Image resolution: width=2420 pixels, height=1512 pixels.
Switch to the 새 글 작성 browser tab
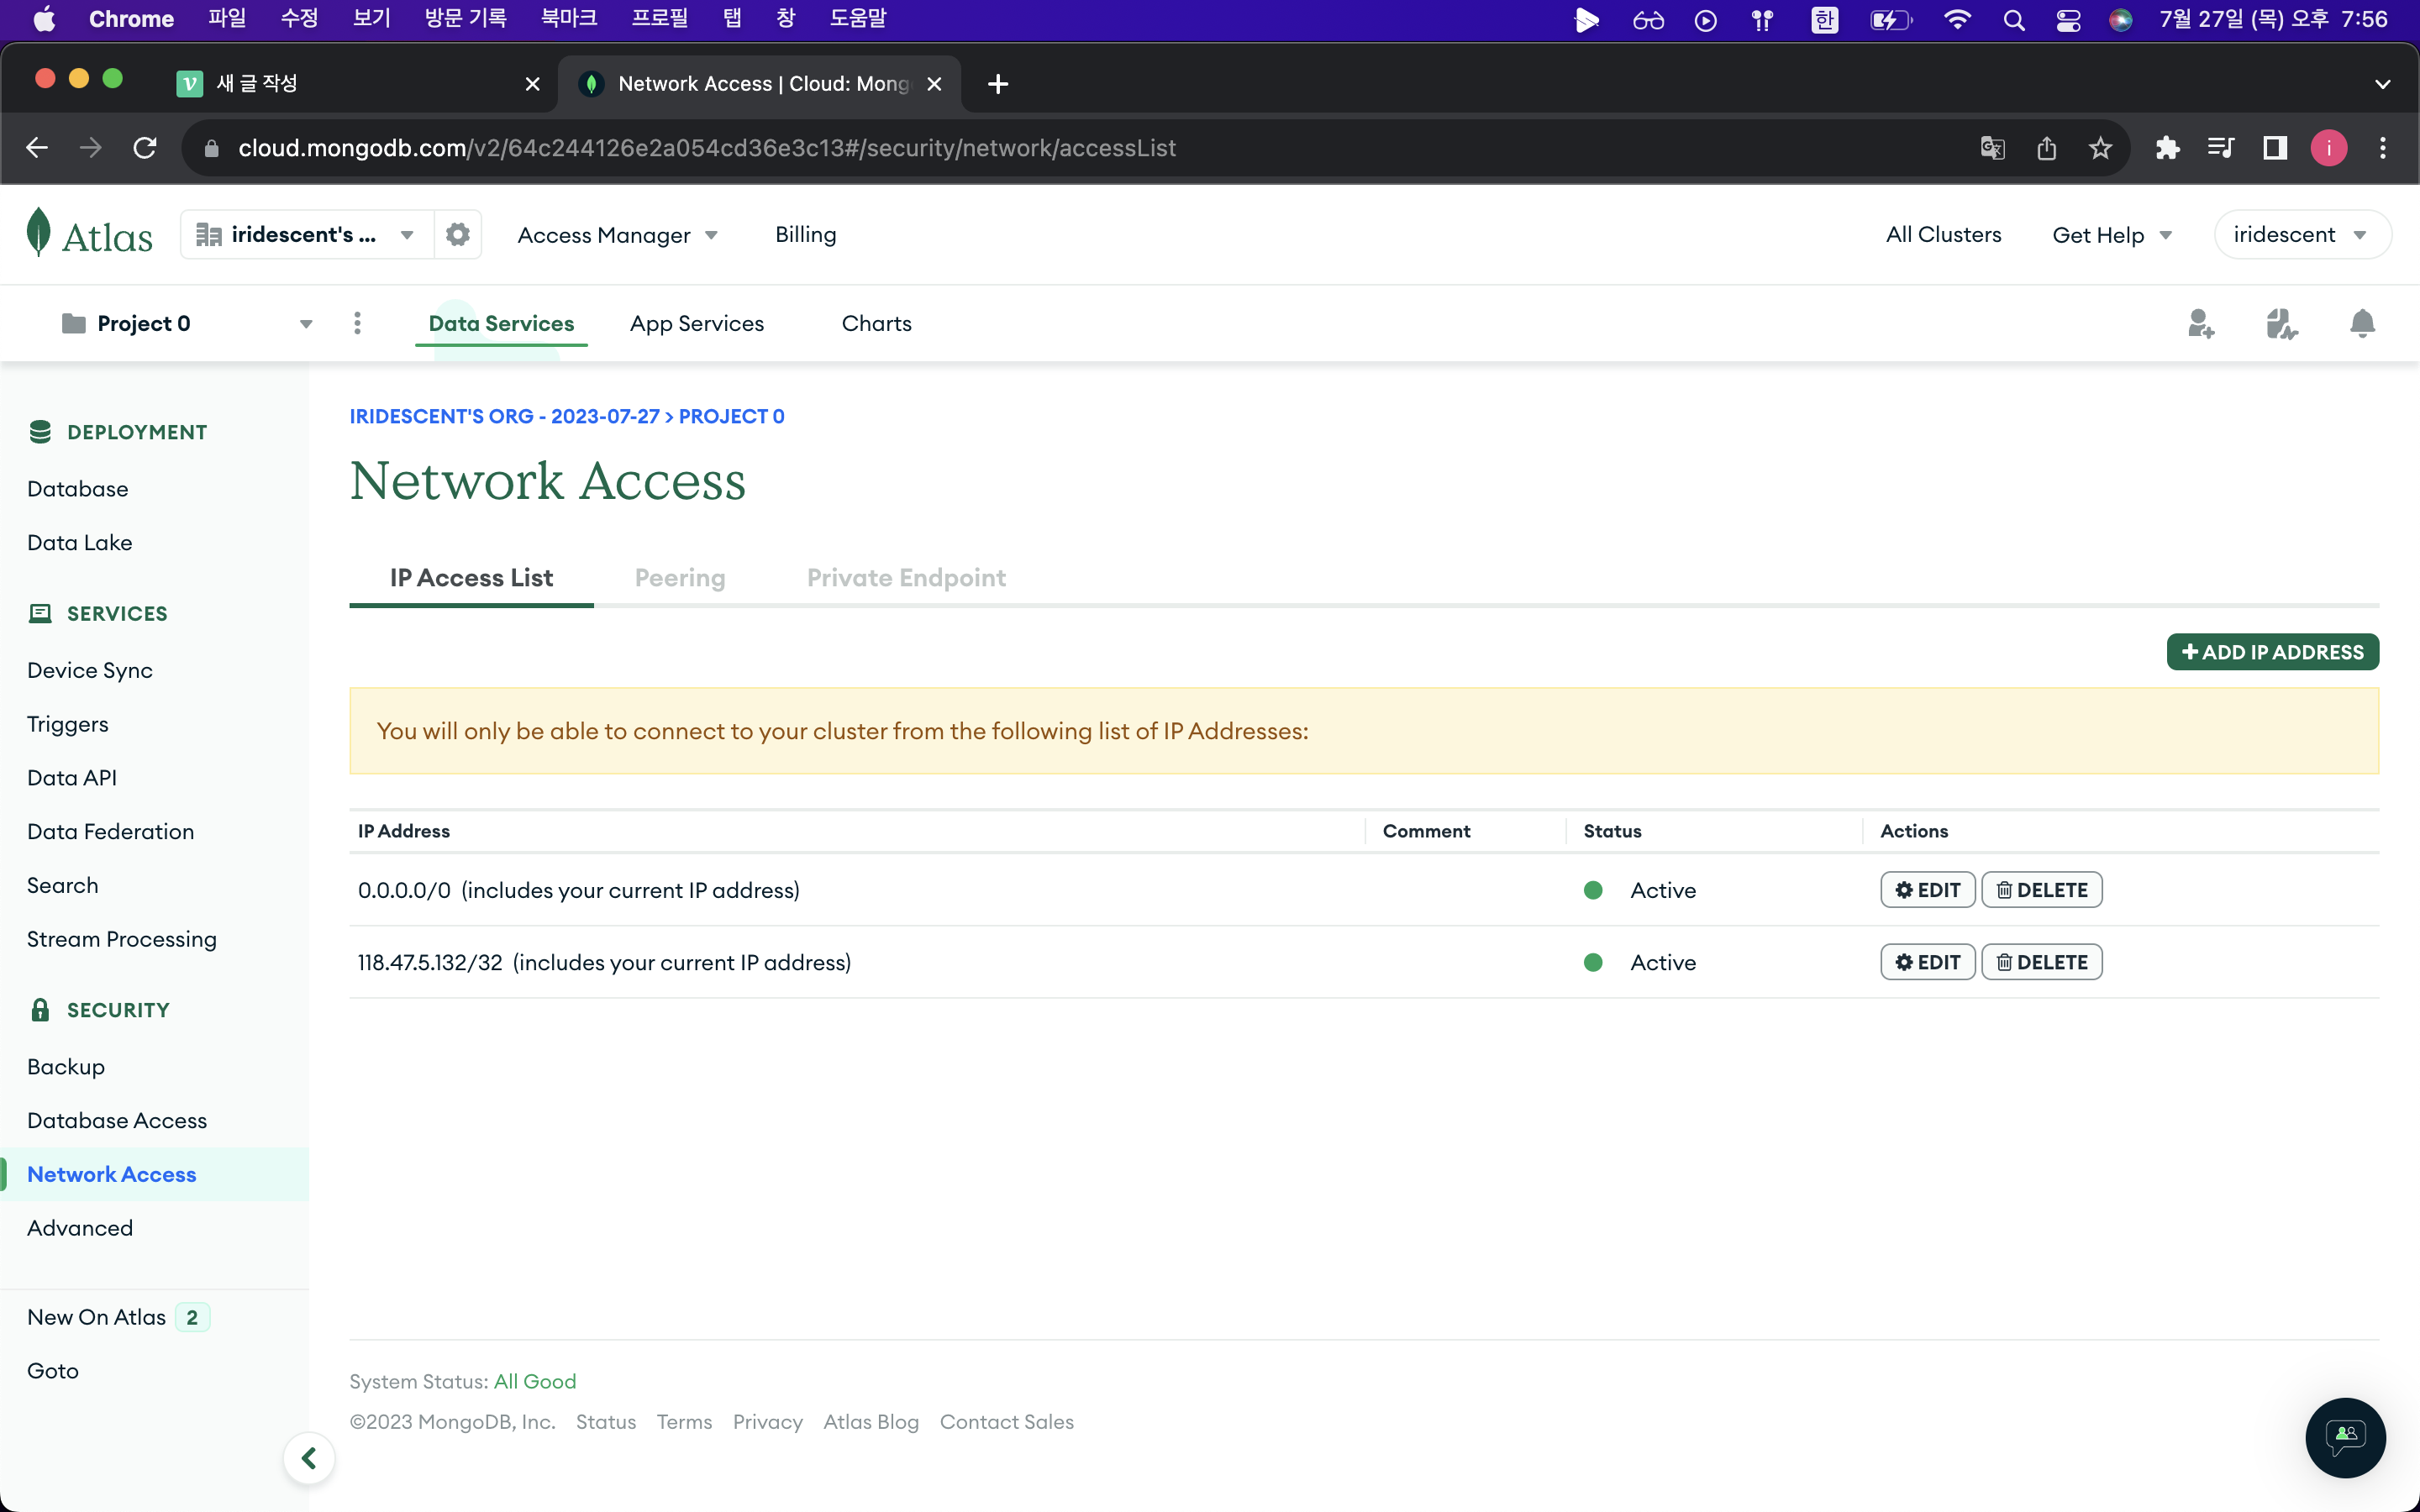pos(358,84)
